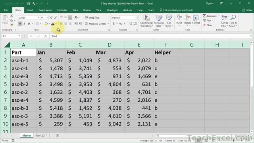Screen dimensions: 254x143
Task: Add a new sheet with plus icon
Action: point(58,135)
